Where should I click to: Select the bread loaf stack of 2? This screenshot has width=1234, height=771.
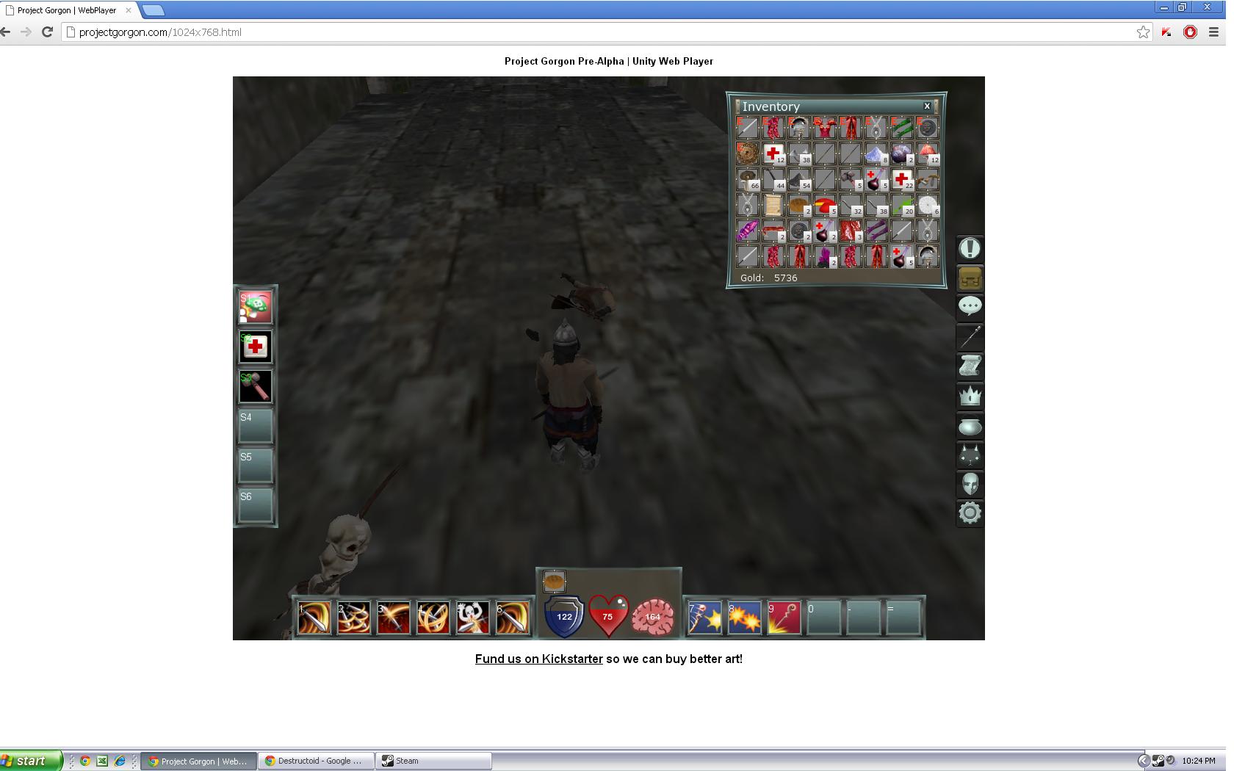[x=798, y=205]
